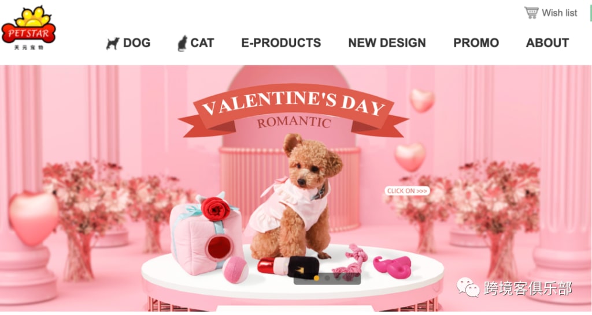Select the dog silhouette icon
The width and height of the screenshot is (592, 315).
click(x=113, y=43)
